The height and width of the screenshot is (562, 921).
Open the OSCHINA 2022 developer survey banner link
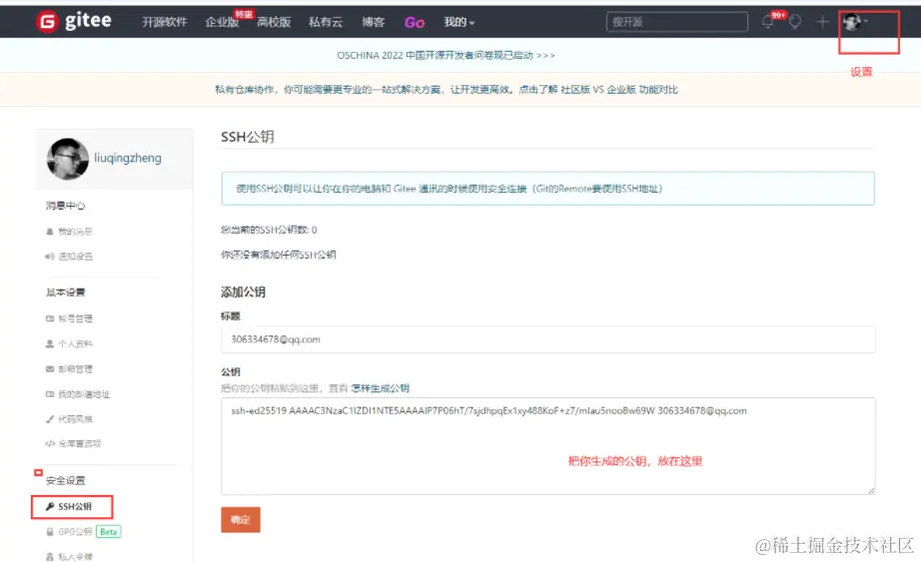pos(446,55)
